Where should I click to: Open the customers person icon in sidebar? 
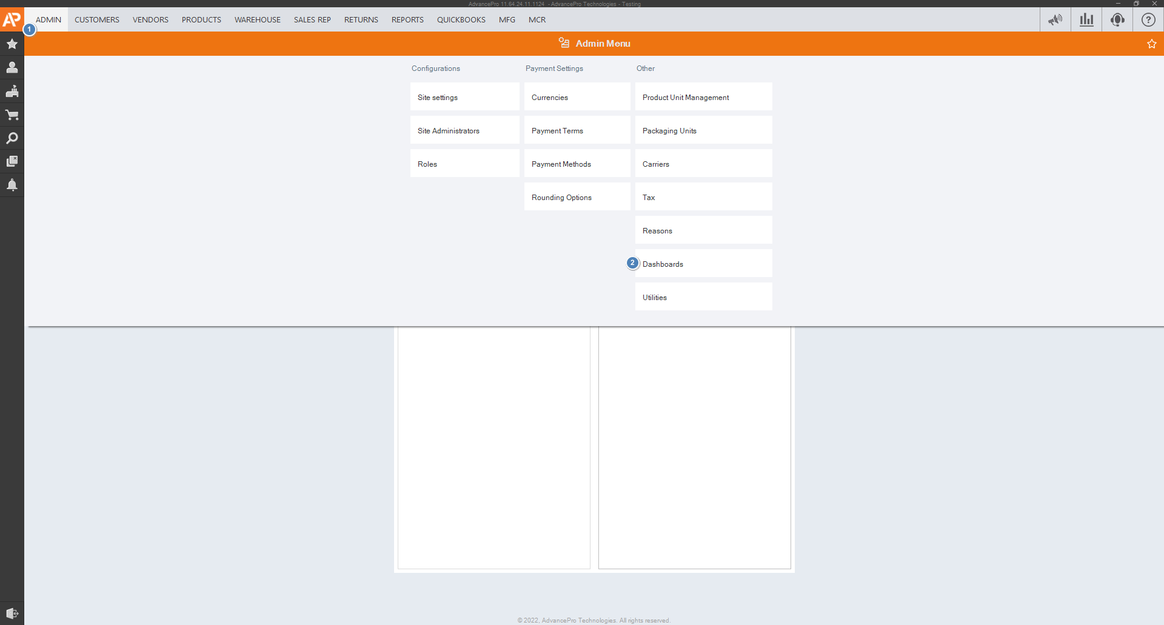pyautogui.click(x=12, y=67)
